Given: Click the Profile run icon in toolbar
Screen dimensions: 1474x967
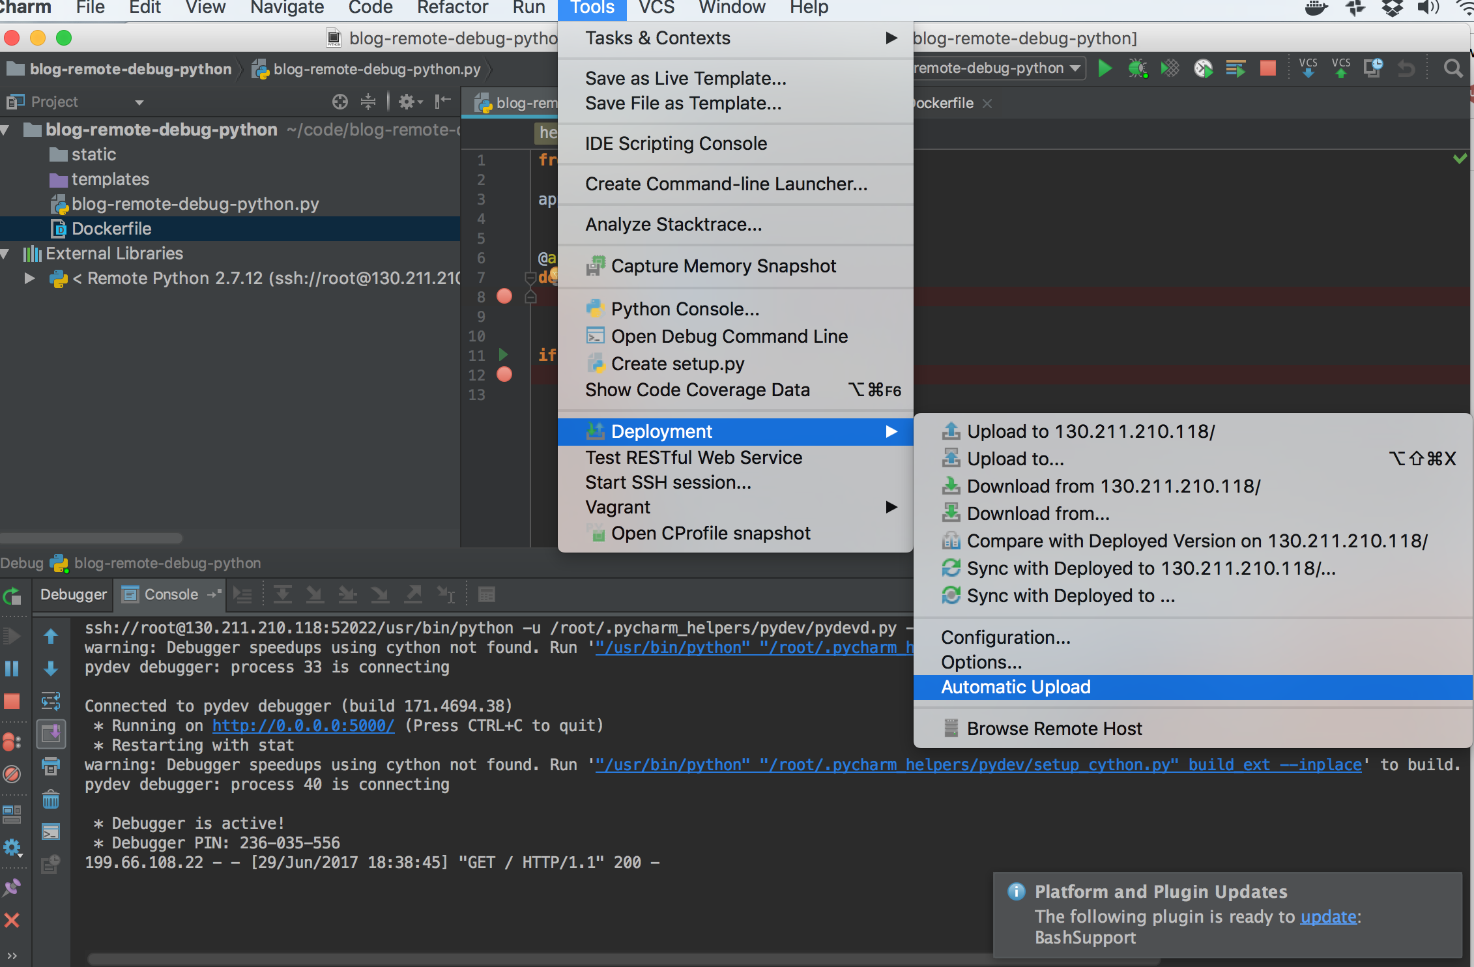Looking at the screenshot, I should tap(1203, 68).
